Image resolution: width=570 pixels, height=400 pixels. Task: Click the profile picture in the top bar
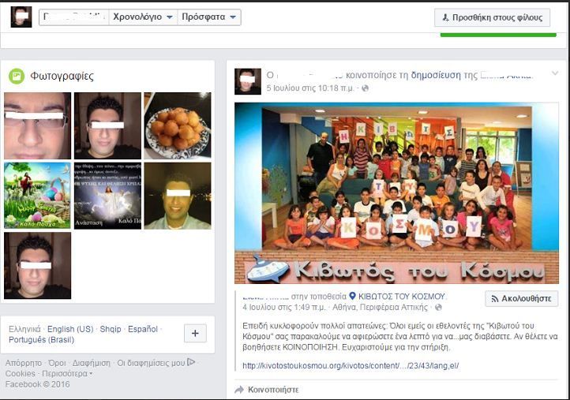pyautogui.click(x=21, y=17)
